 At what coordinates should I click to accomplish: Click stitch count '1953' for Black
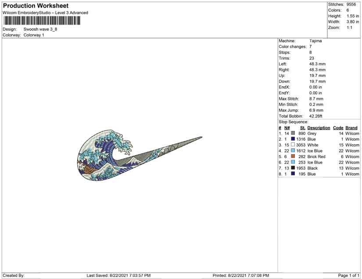tap(301, 168)
